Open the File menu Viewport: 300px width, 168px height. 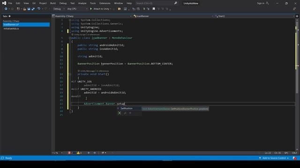coord(10,3)
